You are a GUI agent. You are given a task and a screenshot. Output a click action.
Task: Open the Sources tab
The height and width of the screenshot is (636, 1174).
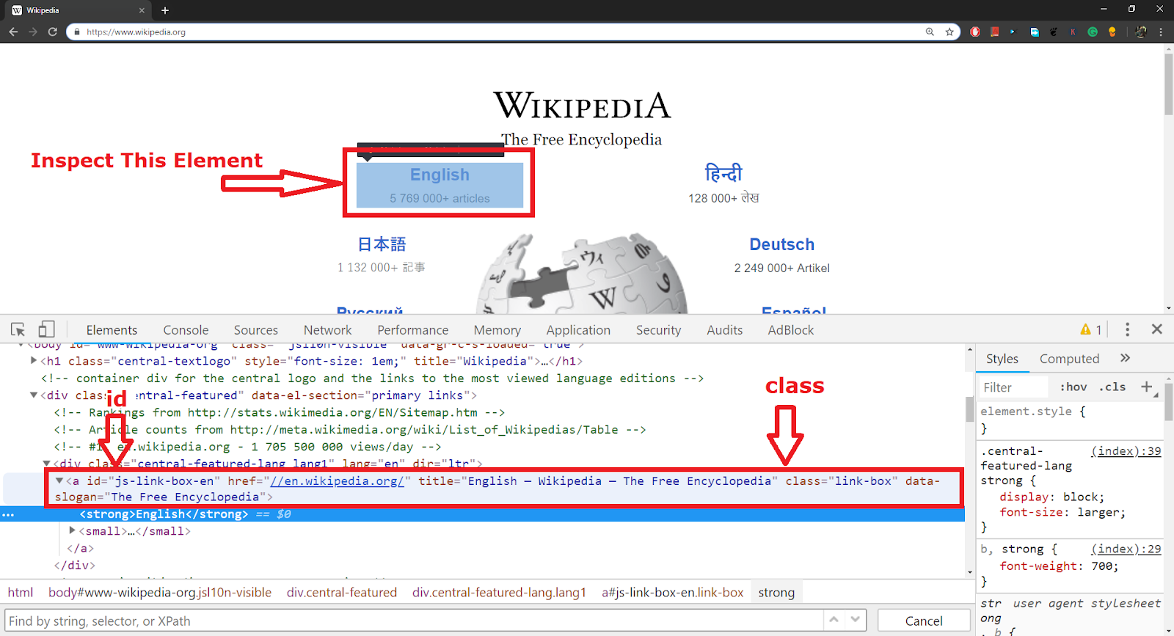[x=256, y=330]
